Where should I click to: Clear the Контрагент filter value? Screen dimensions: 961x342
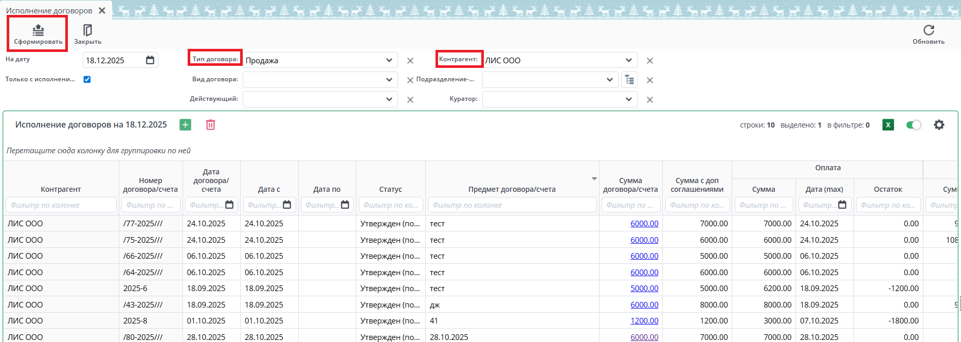[650, 61]
